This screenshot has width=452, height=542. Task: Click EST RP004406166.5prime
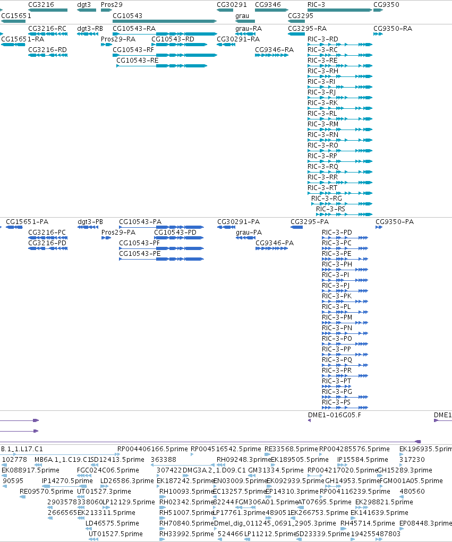click(x=152, y=449)
